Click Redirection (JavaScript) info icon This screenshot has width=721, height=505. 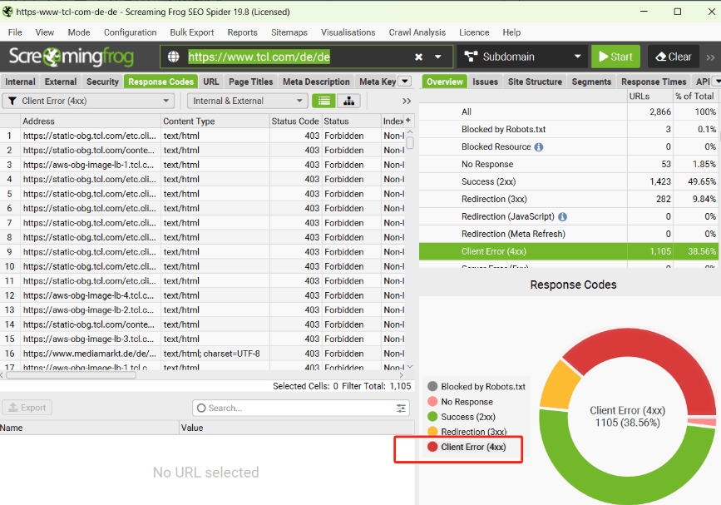(563, 217)
